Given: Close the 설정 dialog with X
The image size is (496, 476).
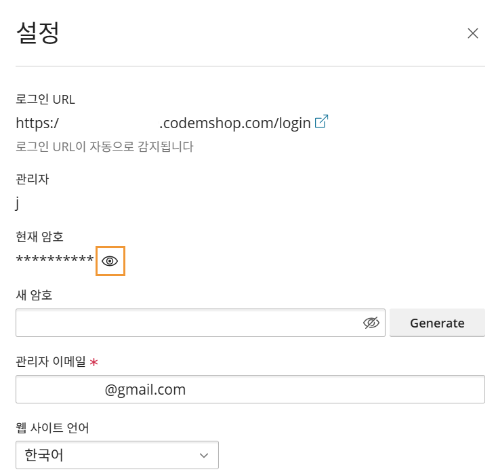Looking at the screenshot, I should (x=473, y=33).
